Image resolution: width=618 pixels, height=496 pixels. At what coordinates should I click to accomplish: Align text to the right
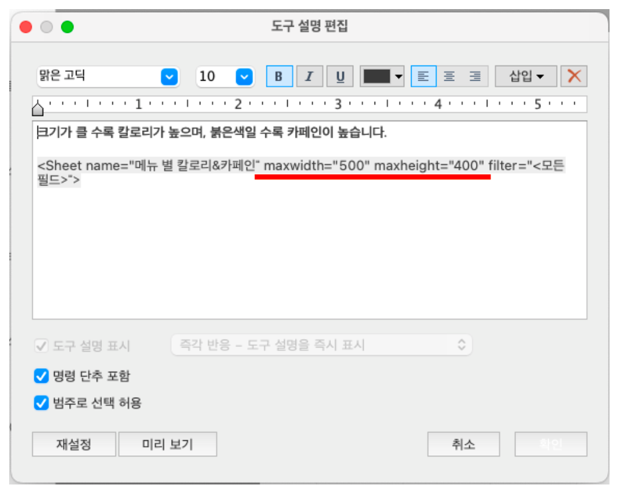coord(475,76)
